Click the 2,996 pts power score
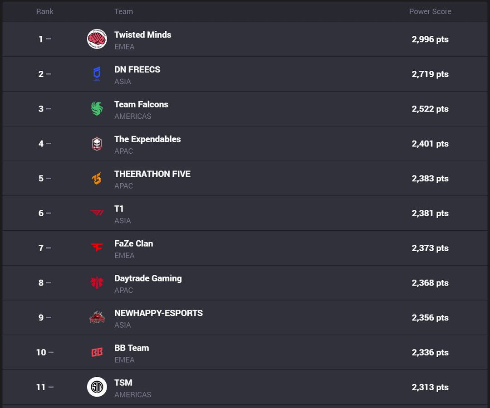Image resolution: width=490 pixels, height=408 pixels. click(430, 39)
